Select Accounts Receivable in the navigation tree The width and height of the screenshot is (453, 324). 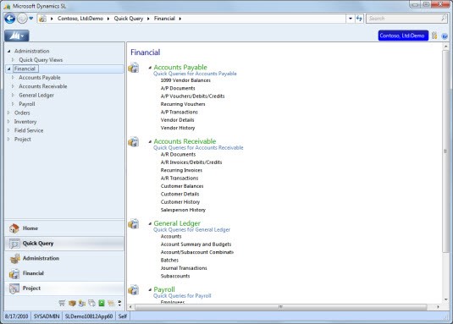coord(42,86)
